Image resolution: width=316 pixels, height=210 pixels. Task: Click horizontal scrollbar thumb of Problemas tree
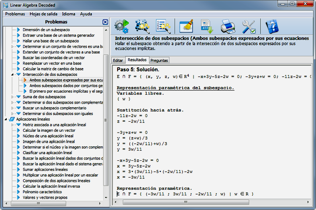38,204
